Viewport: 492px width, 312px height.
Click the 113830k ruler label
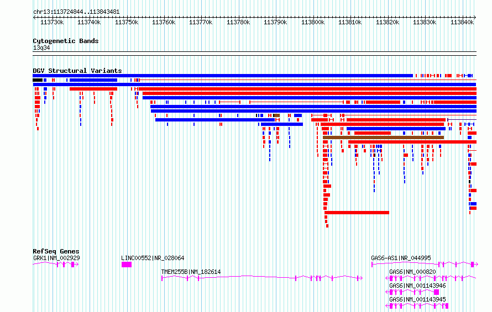[x=425, y=22]
